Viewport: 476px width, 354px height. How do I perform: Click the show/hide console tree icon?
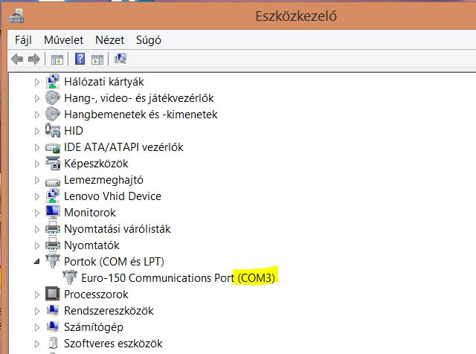(57, 59)
